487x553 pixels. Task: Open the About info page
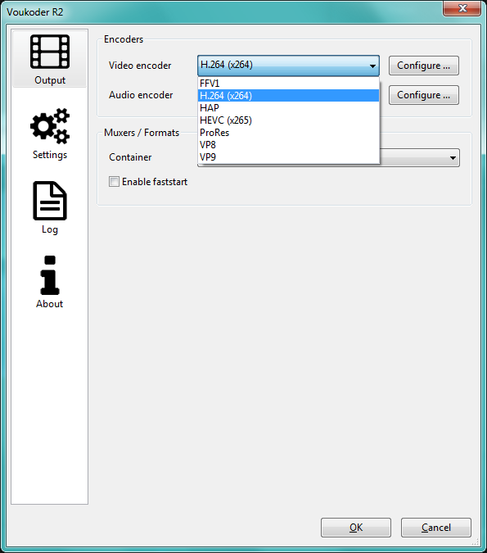(50, 282)
